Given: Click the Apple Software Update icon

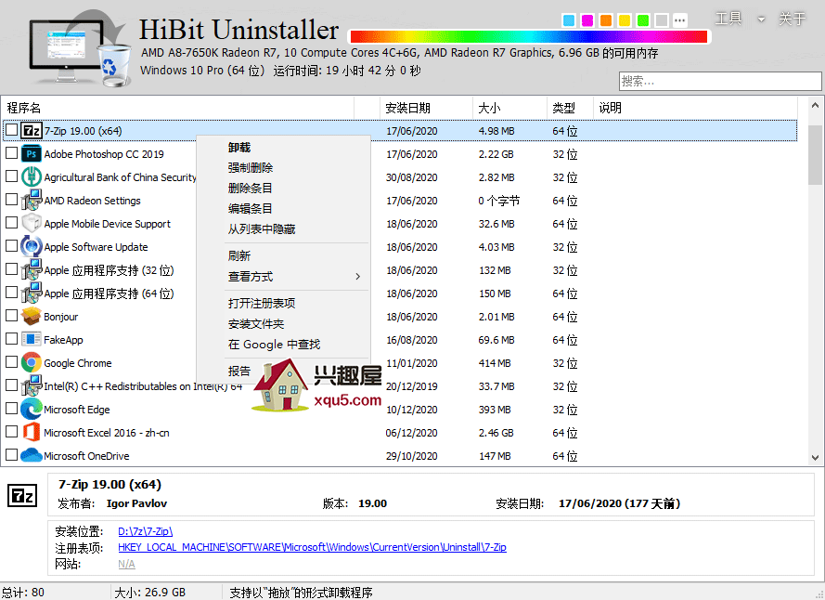Looking at the screenshot, I should pos(31,246).
